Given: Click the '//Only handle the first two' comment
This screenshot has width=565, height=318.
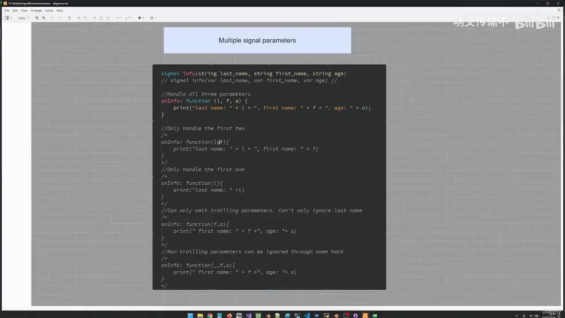Looking at the screenshot, I should click(x=203, y=129).
